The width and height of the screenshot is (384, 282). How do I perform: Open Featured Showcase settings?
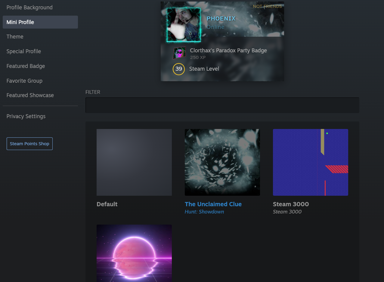click(x=30, y=95)
